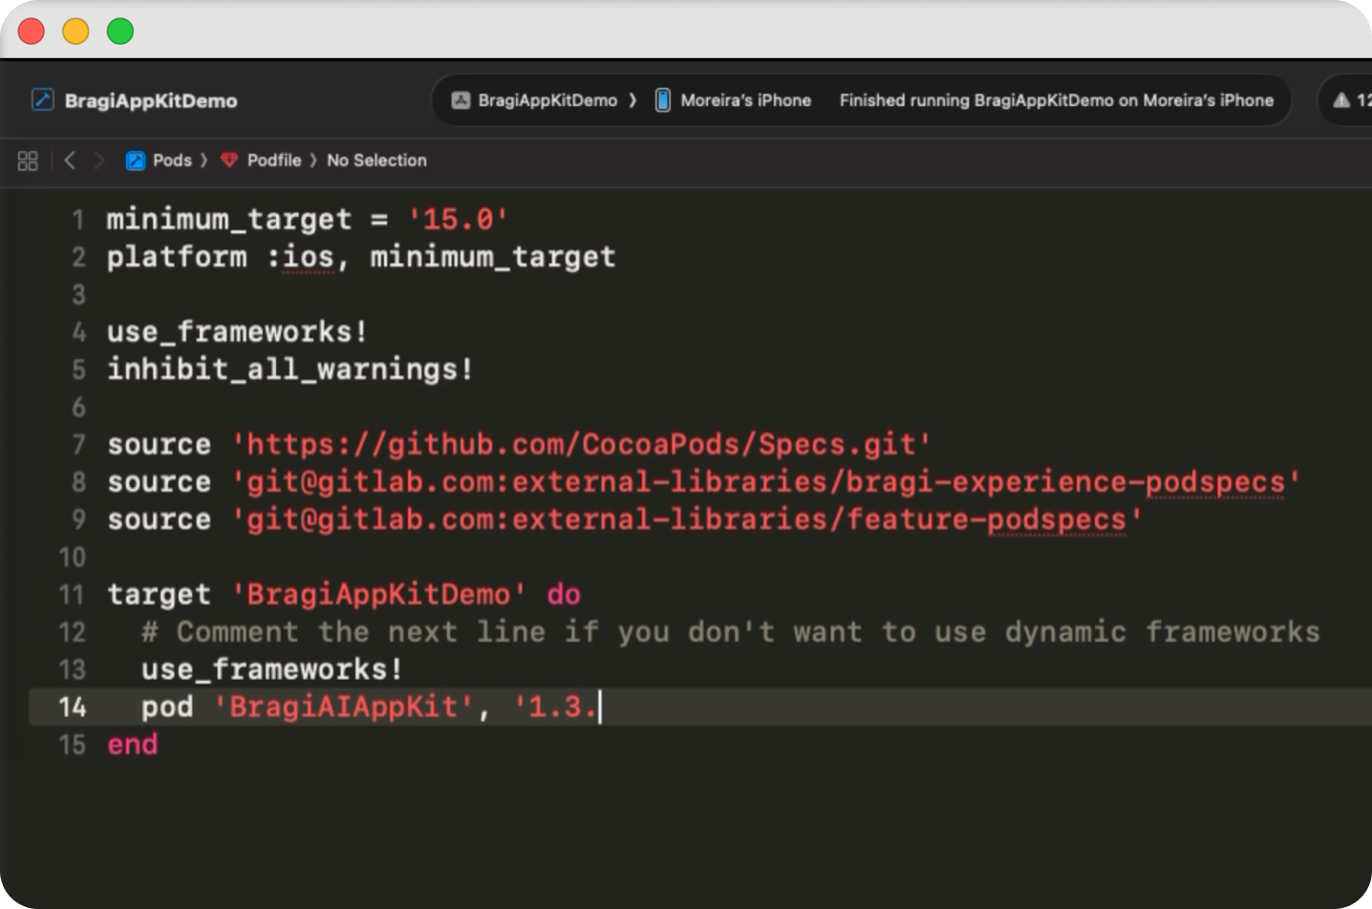1372x909 pixels.
Task: Click 'BragiAppKitDemo' target name on line 11
Action: tap(378, 595)
